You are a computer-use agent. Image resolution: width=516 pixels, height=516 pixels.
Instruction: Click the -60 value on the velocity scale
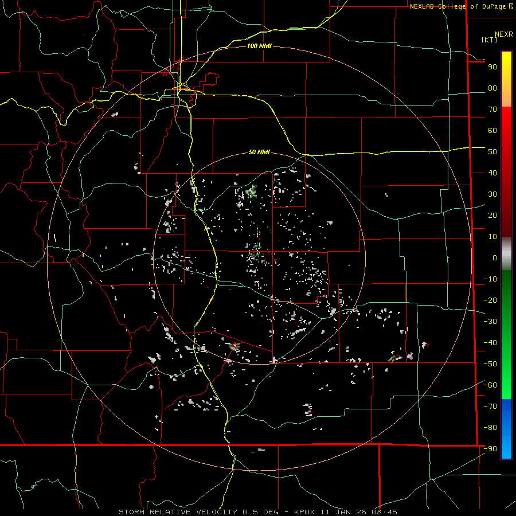coord(490,385)
